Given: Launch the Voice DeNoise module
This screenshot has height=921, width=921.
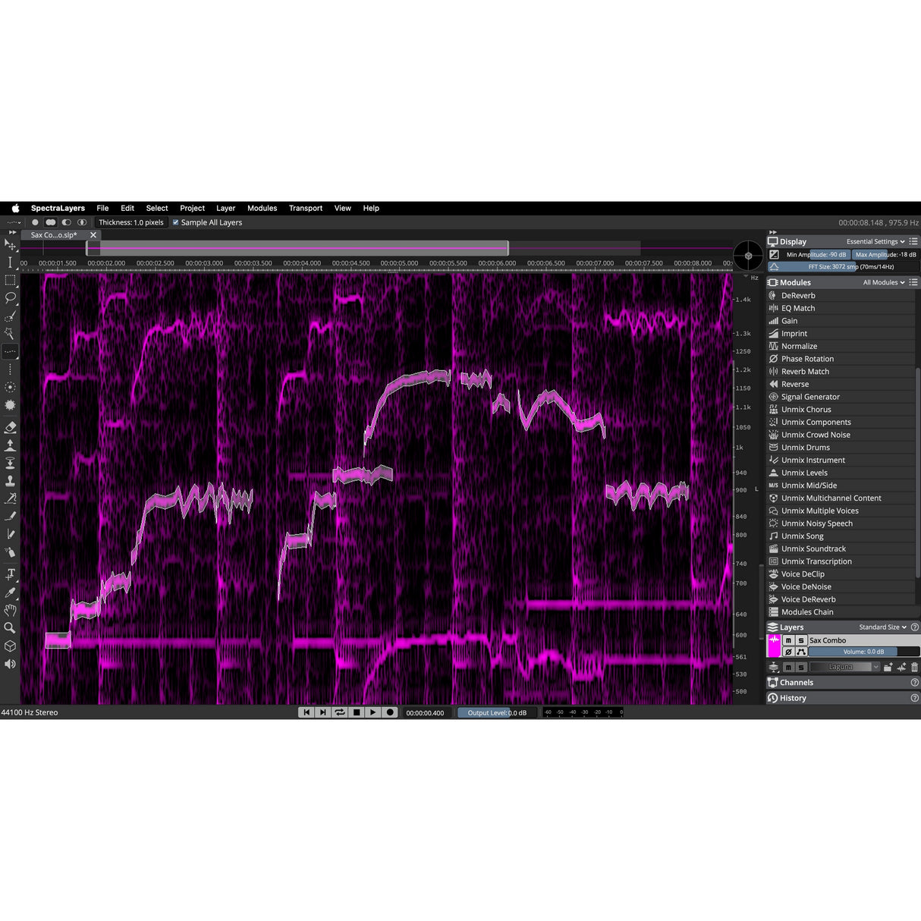Looking at the screenshot, I should pos(807,586).
